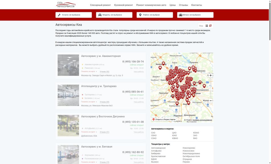
Task: Click Открыть в Яндекс.Картах button
Action: coord(164,119)
